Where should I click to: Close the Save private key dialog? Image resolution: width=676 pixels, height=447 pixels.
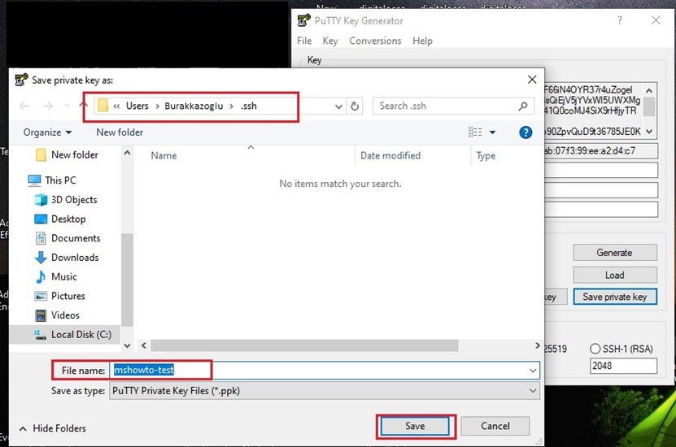point(532,80)
